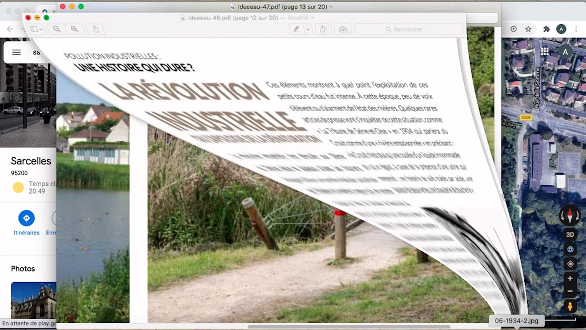The height and width of the screenshot is (330, 586).
Task: Open the Google apps grid on Maps
Action: point(545,51)
